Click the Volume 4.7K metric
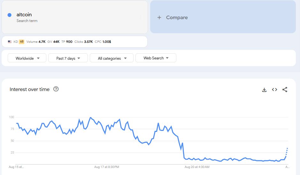The width and height of the screenshot is (300, 175). [x=36, y=42]
